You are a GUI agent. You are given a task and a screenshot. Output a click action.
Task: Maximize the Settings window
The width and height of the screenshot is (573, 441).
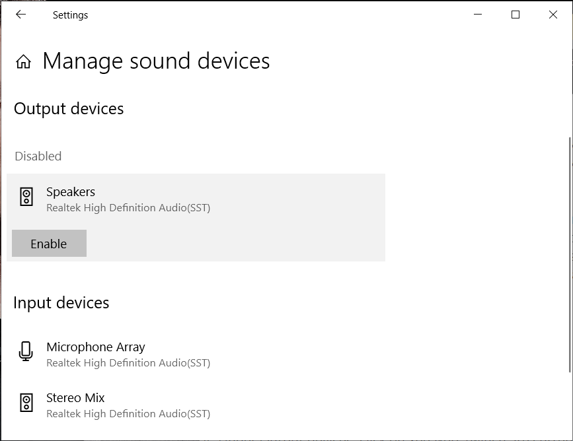(516, 15)
